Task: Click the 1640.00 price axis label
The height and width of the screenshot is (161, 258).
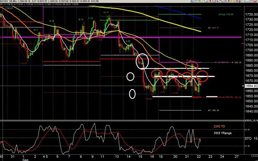Action: [x=251, y=111]
